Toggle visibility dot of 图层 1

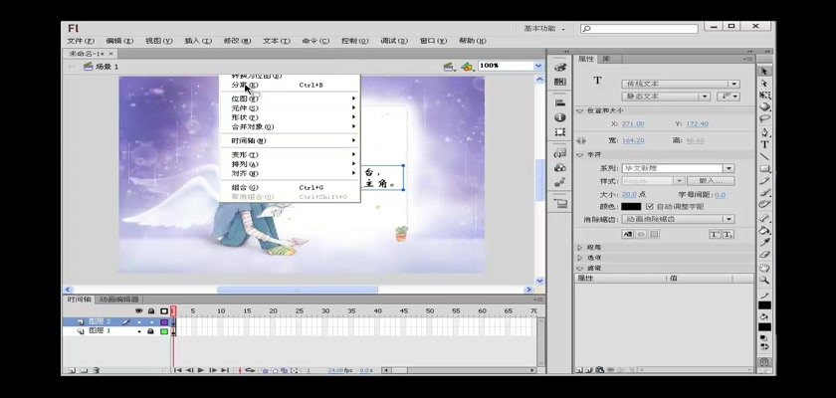pyautogui.click(x=139, y=331)
